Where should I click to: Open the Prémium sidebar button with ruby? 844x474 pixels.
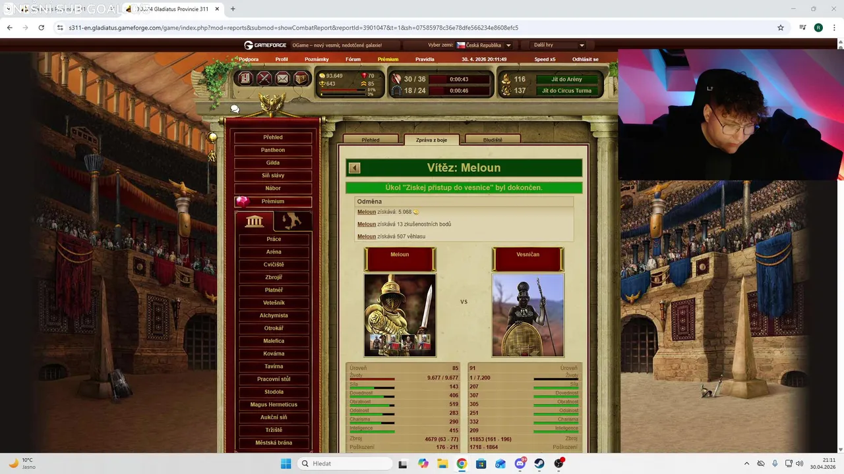click(273, 201)
